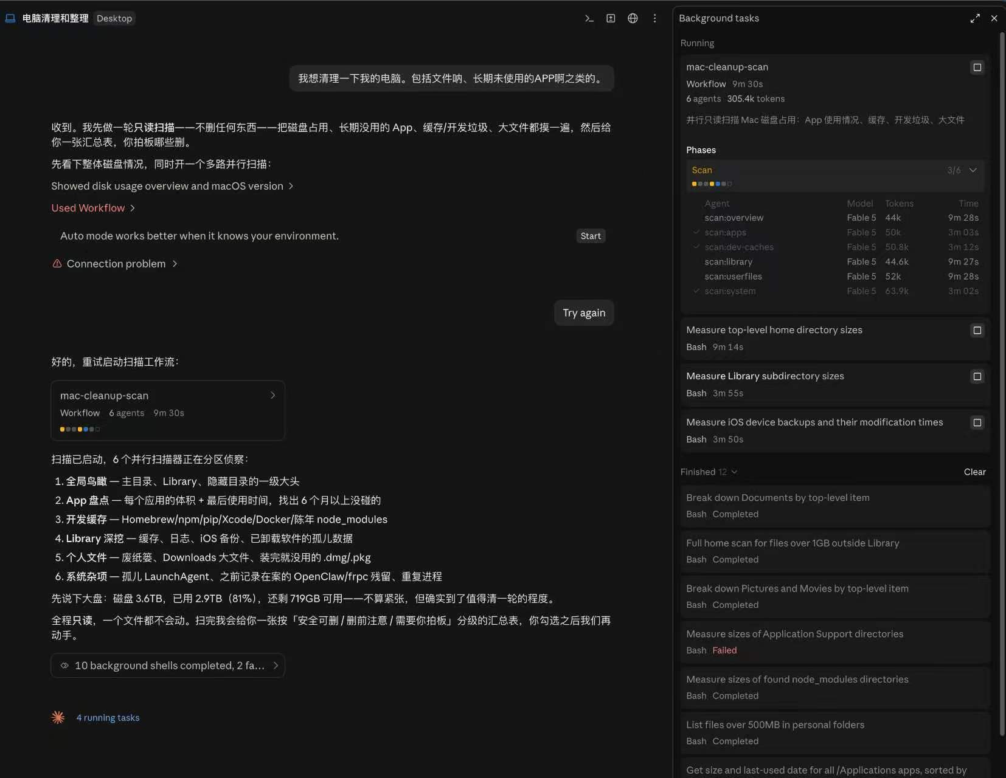The width and height of the screenshot is (1006, 778).
Task: Click the laptop icon beside session title
Action: (x=10, y=18)
